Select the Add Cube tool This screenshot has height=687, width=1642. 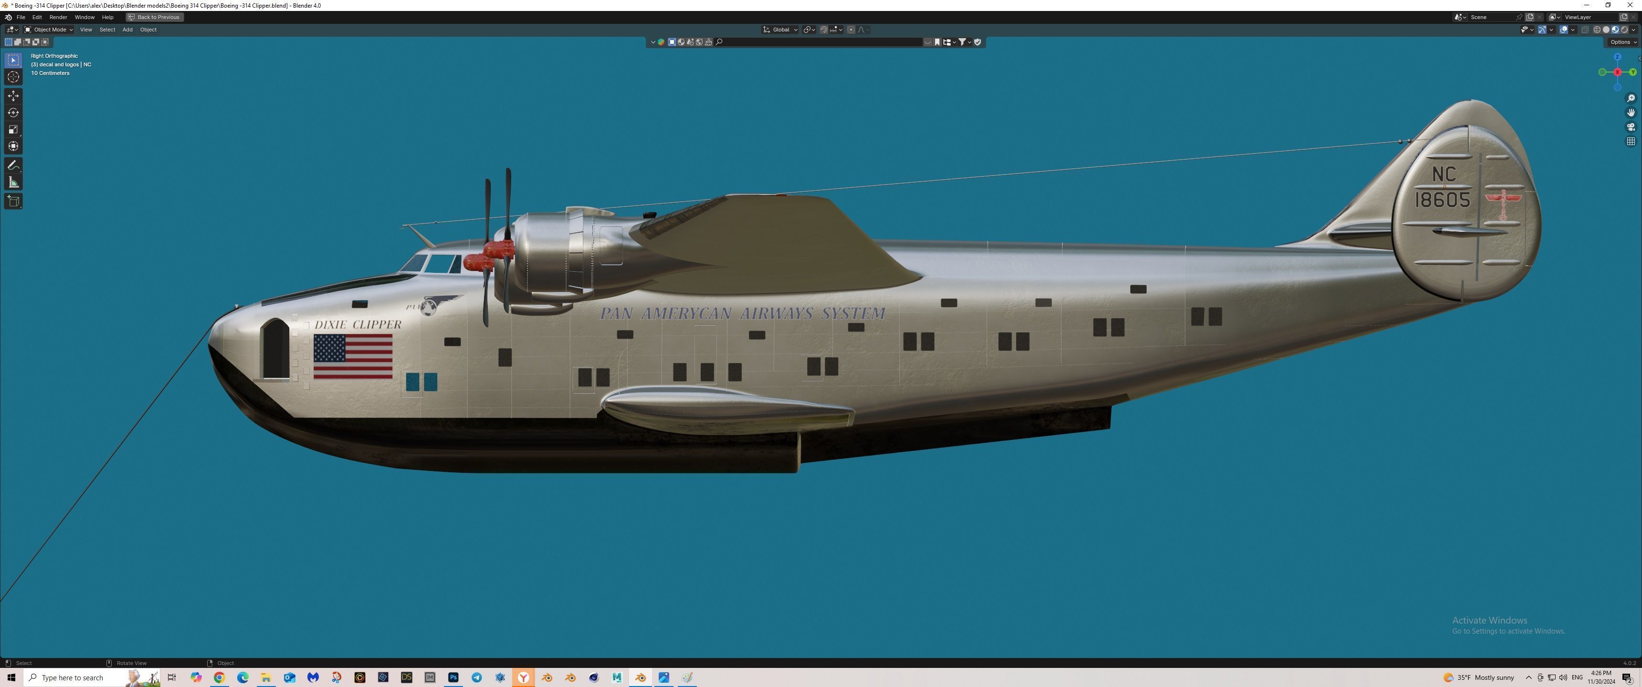(x=13, y=201)
